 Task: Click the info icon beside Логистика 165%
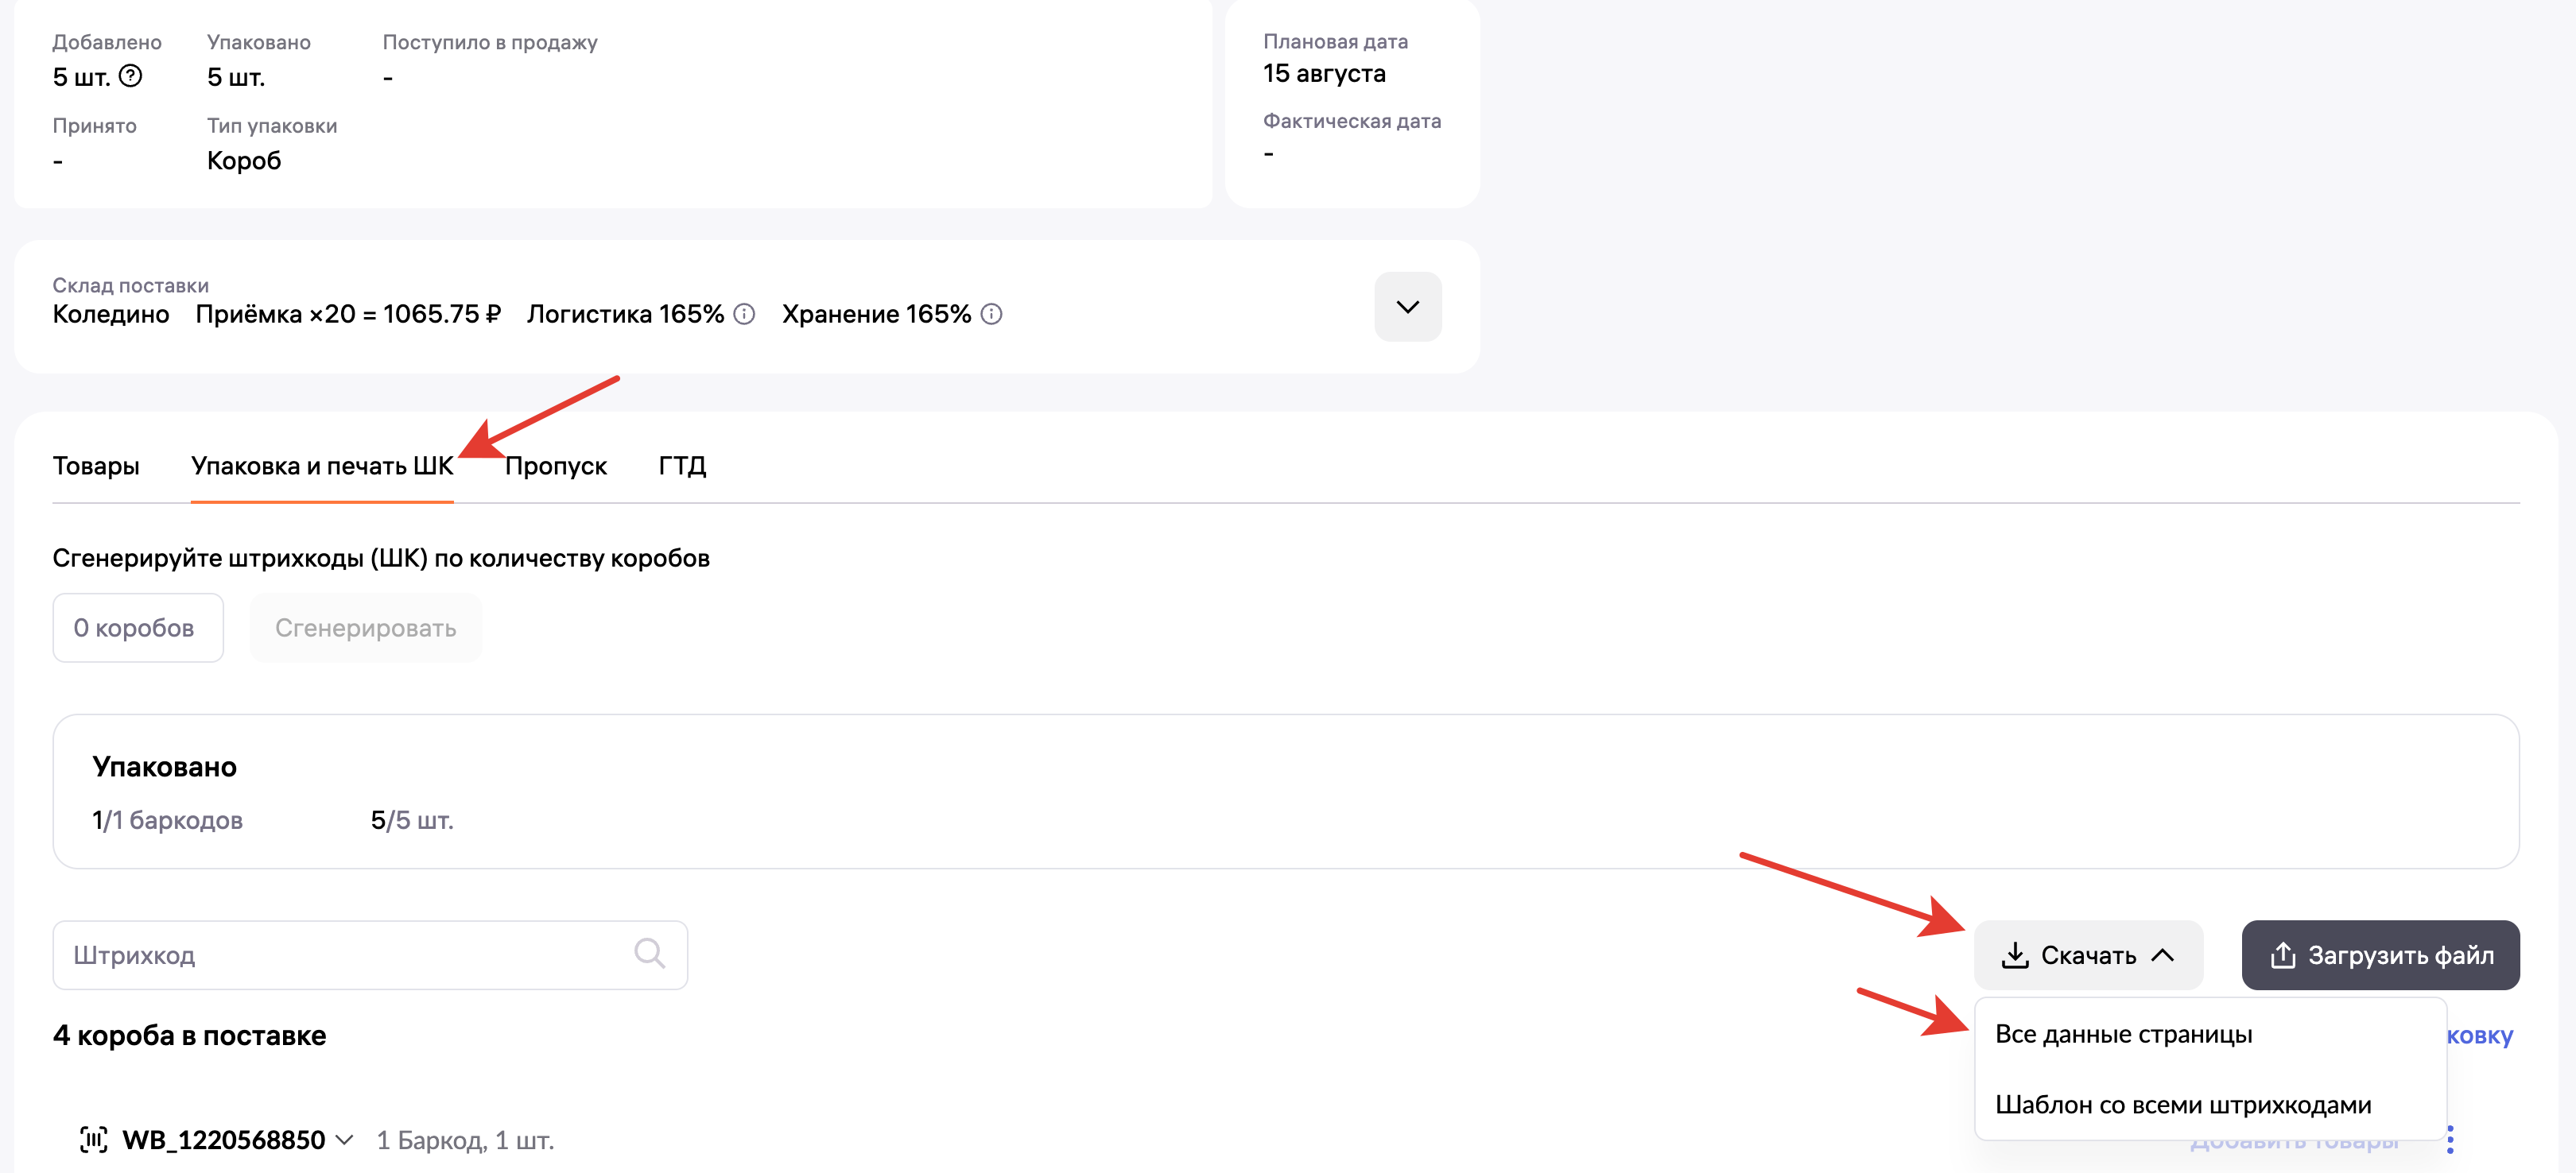(x=744, y=315)
